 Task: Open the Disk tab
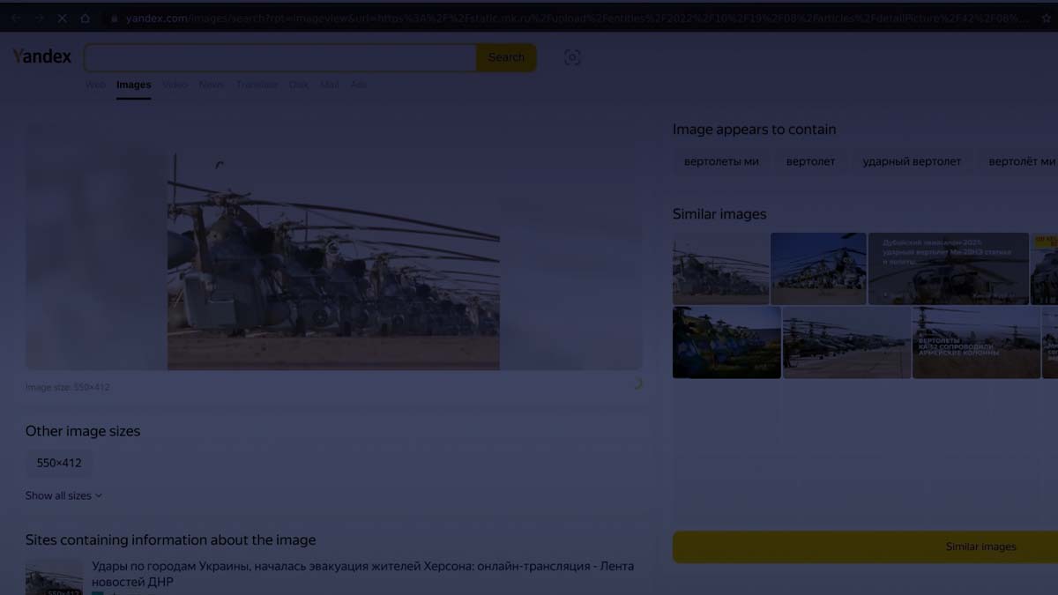pyautogui.click(x=299, y=85)
